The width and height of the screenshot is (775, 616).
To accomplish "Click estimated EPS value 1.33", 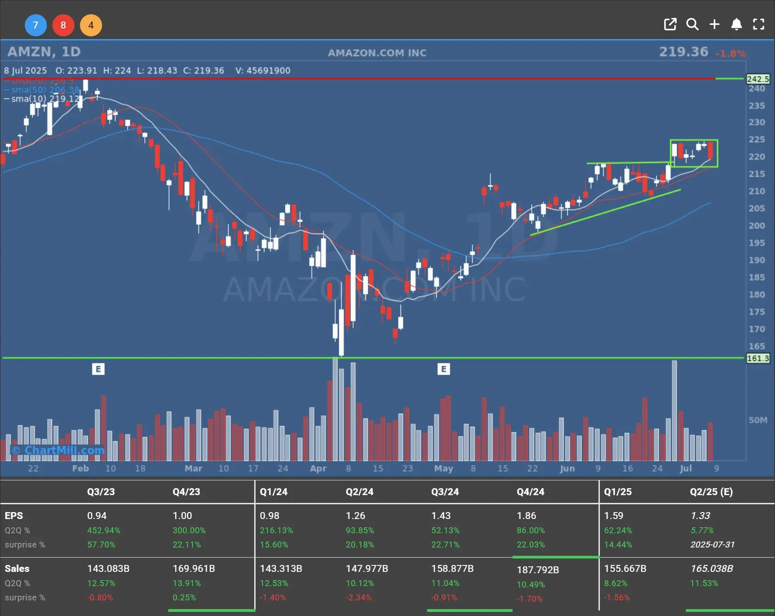I will tap(701, 516).
